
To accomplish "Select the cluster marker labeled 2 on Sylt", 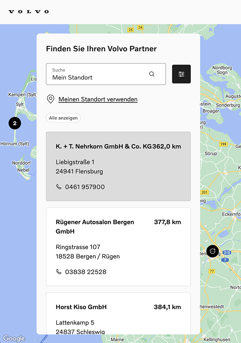I will coord(15,123).
